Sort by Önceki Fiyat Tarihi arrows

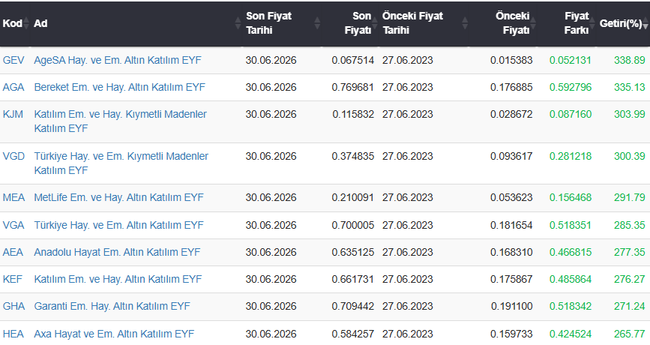(465, 23)
